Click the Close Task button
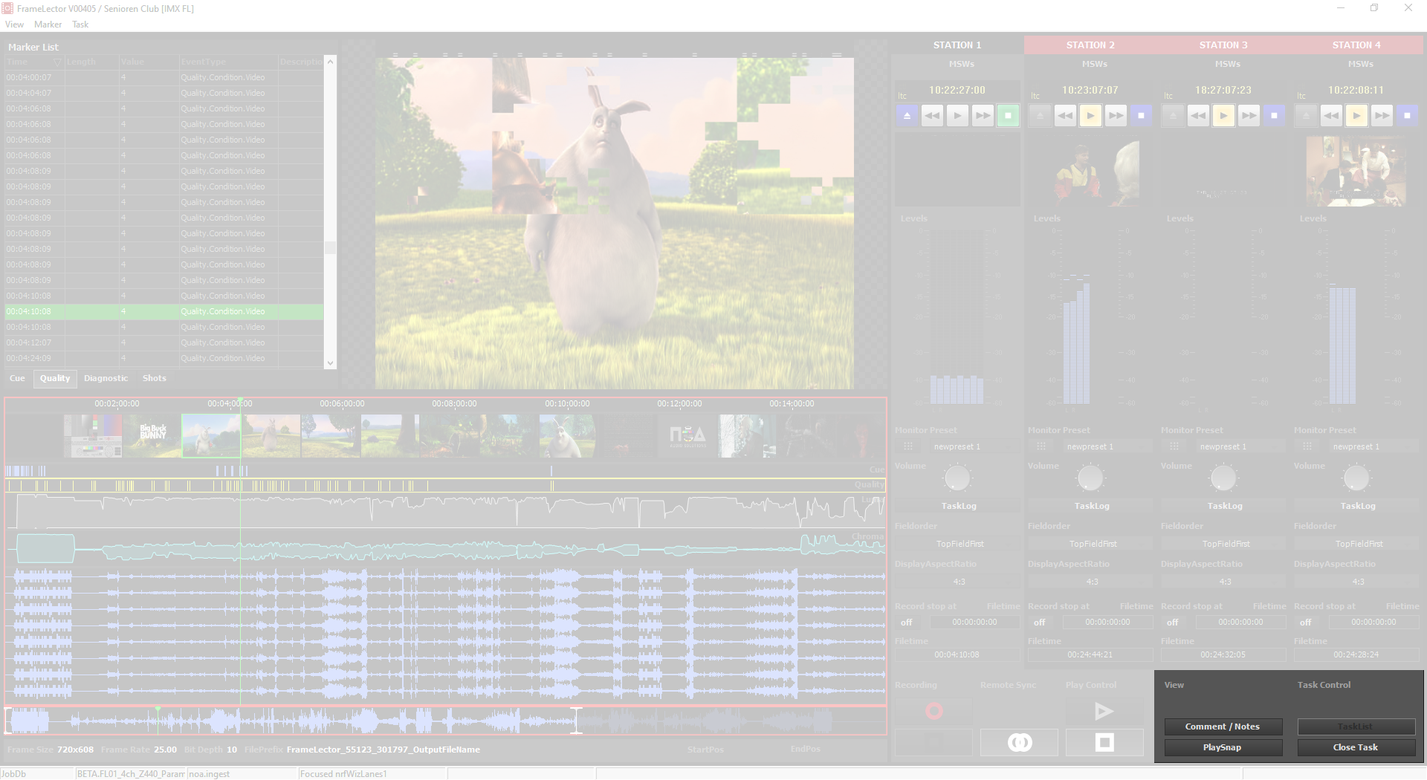 coord(1356,747)
